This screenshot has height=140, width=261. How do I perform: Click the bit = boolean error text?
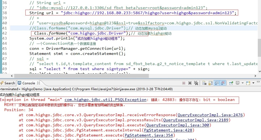219,100
